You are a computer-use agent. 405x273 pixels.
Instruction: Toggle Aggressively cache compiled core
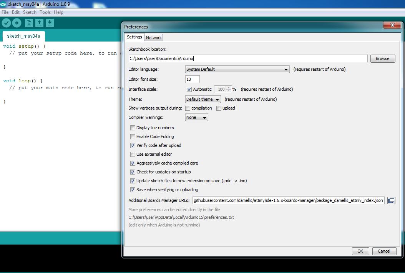tap(133, 163)
